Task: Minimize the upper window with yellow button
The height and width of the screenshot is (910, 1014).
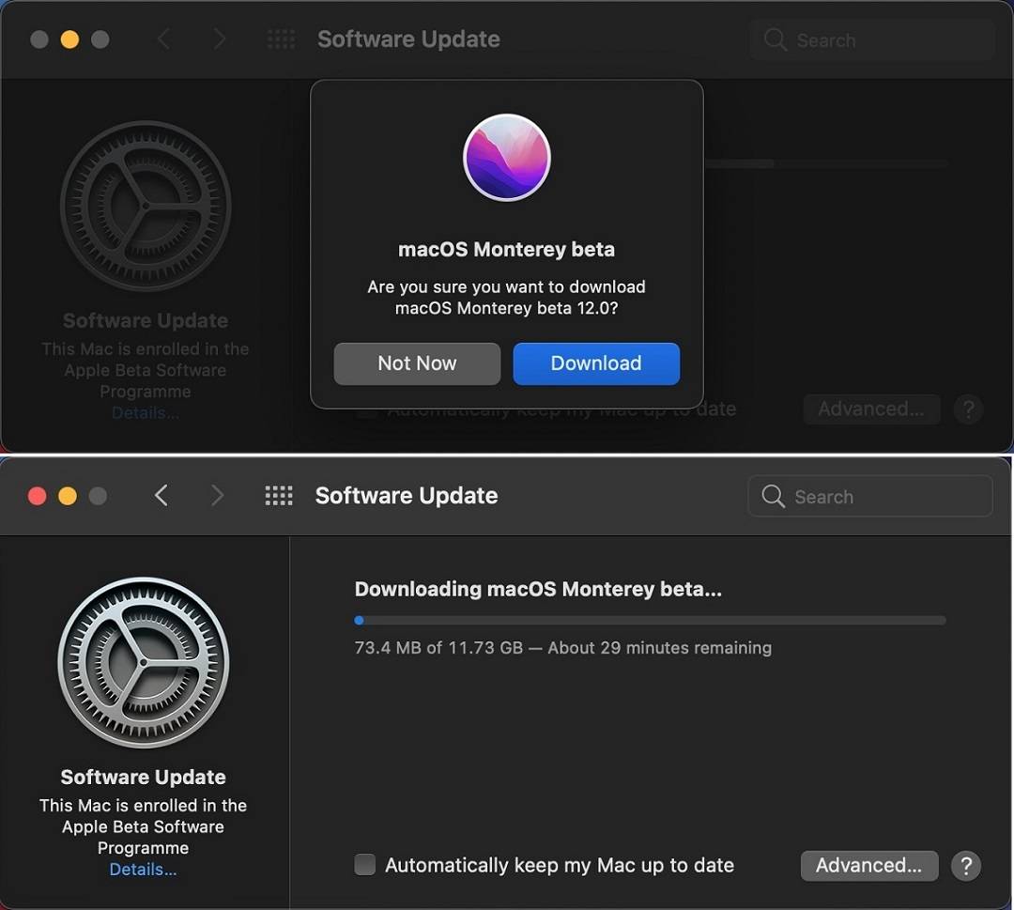Action: coord(69,39)
